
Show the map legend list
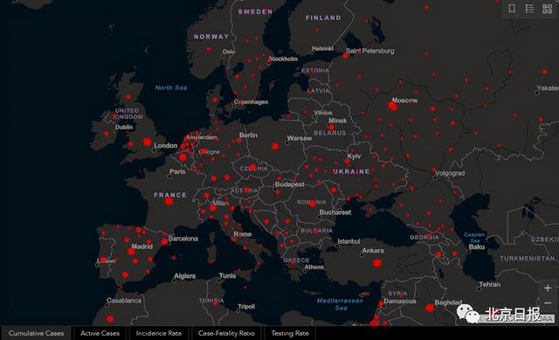[529, 9]
